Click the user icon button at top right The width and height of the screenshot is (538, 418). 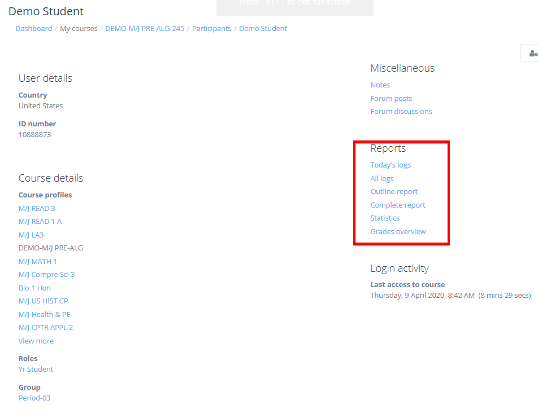tap(532, 54)
